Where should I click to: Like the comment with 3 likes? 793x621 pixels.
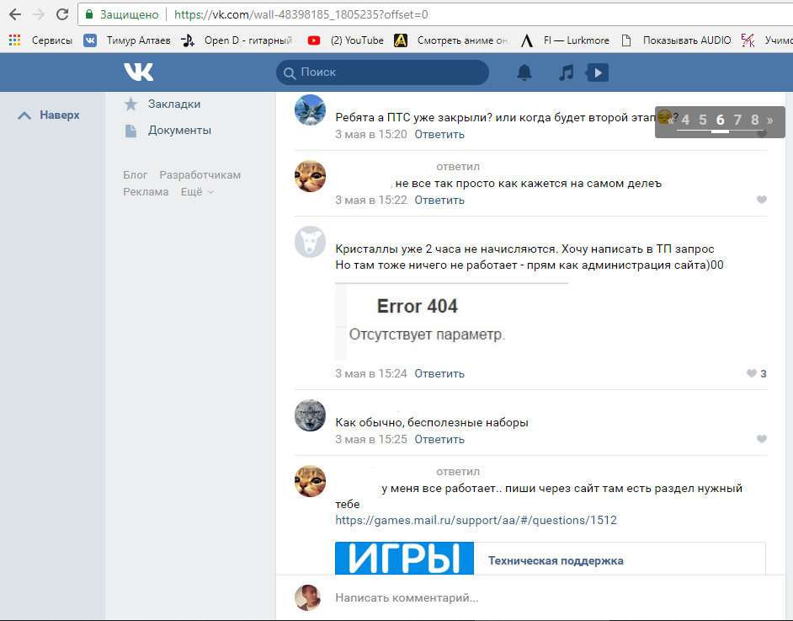(x=752, y=373)
